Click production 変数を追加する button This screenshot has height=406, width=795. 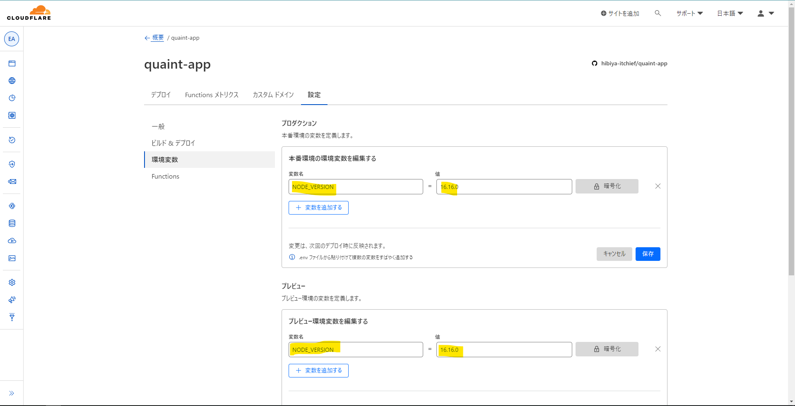click(318, 208)
